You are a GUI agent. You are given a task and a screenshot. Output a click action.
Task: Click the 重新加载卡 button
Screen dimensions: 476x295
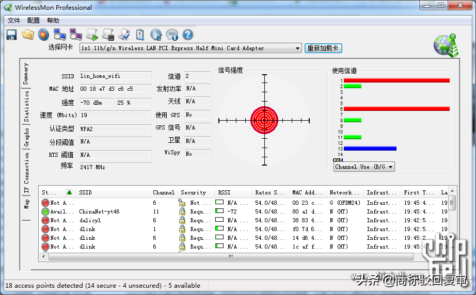tap(323, 48)
